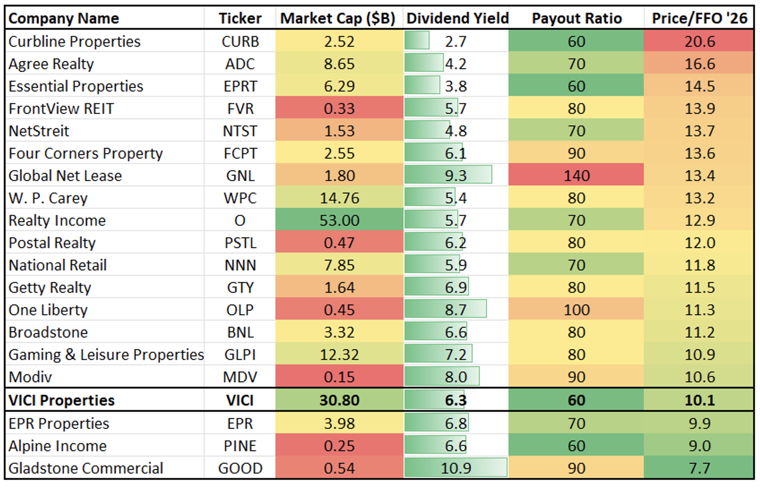This screenshot has height=488, width=760.
Task: Select the VICI ticker cell
Action: pos(240,400)
